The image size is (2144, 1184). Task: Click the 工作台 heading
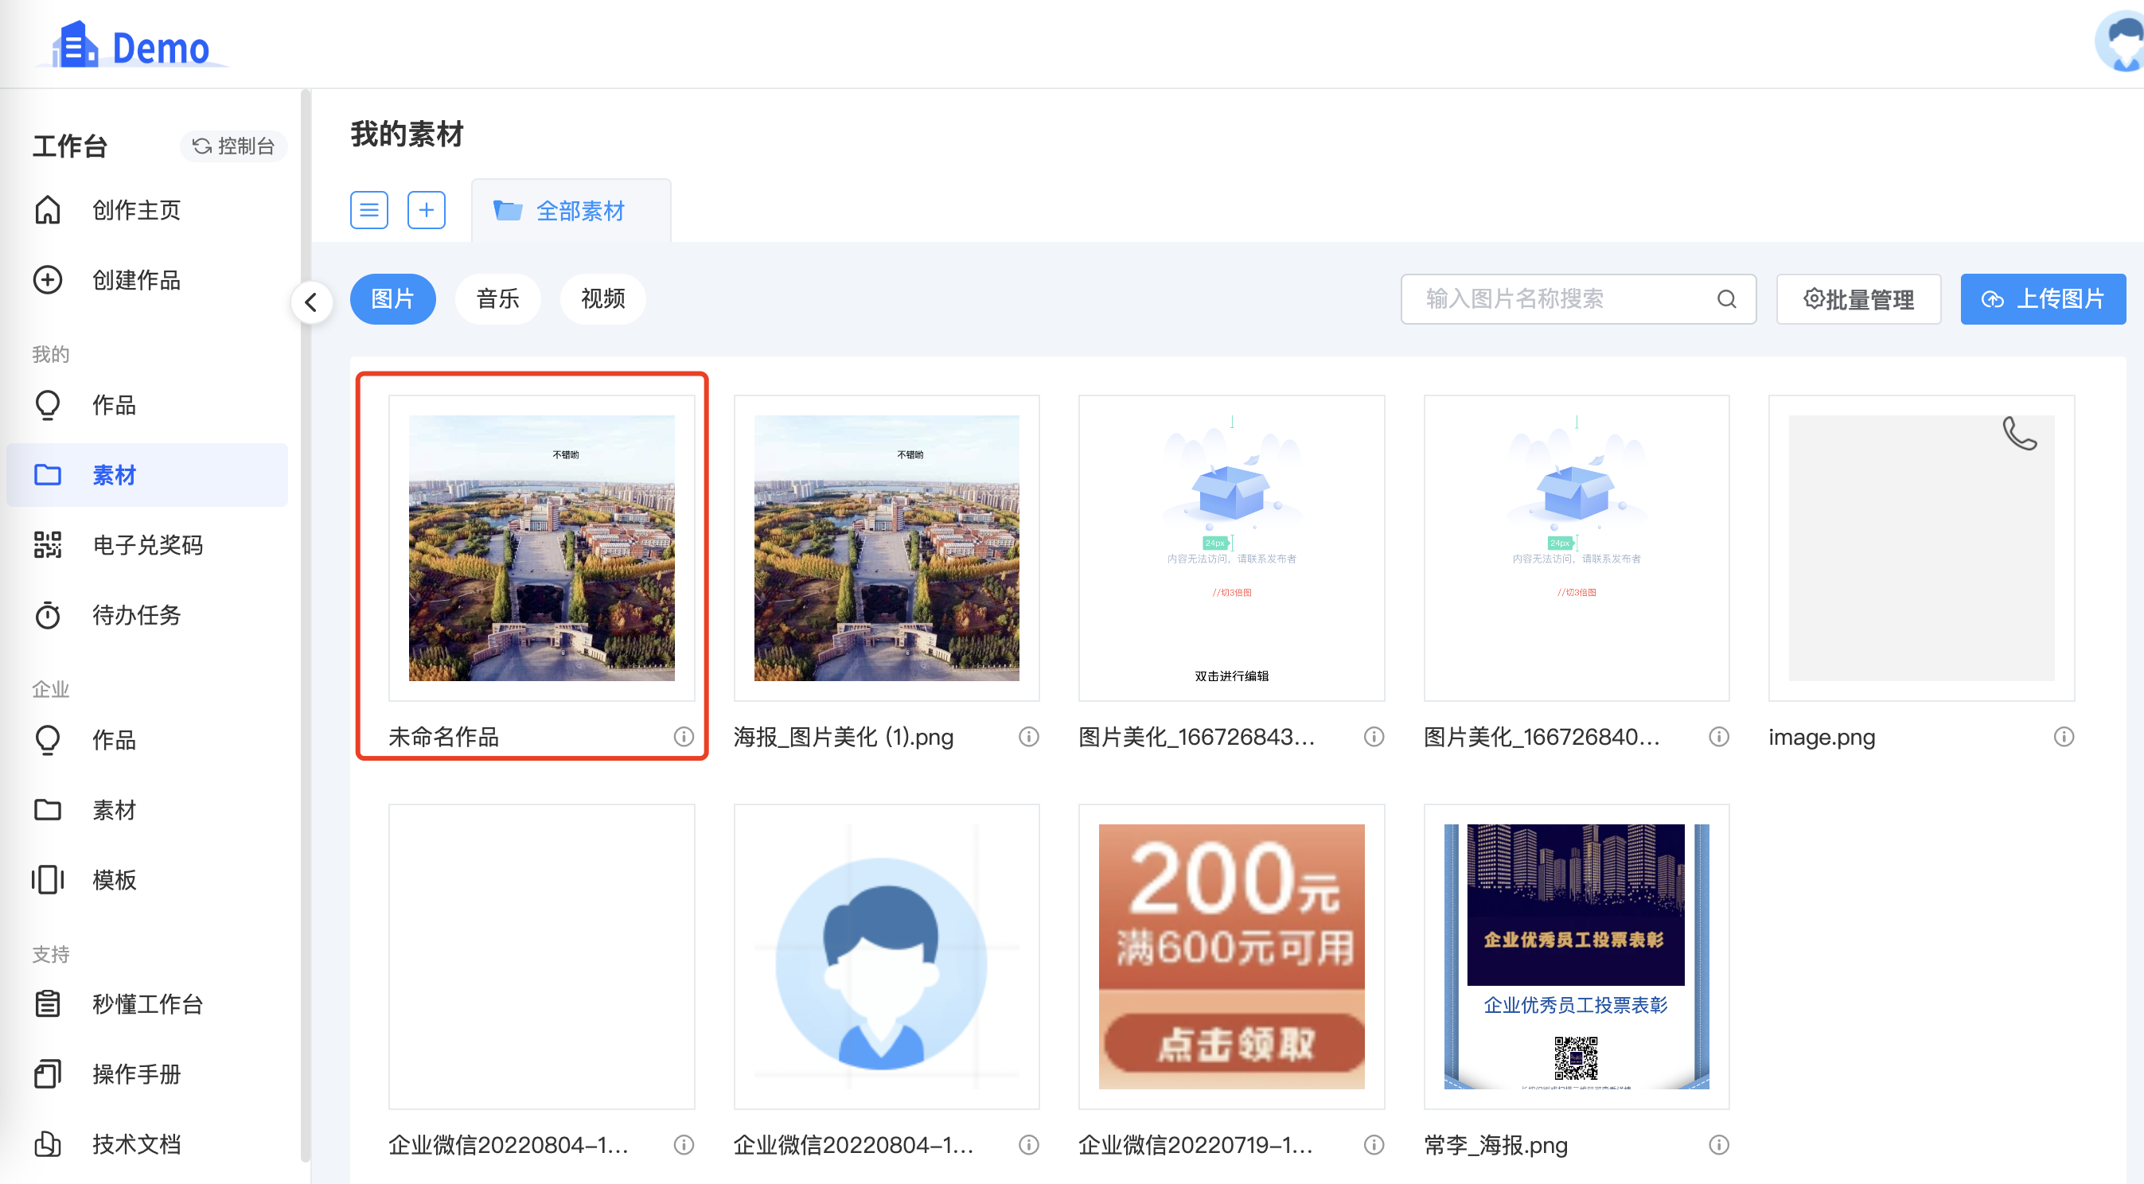click(70, 146)
